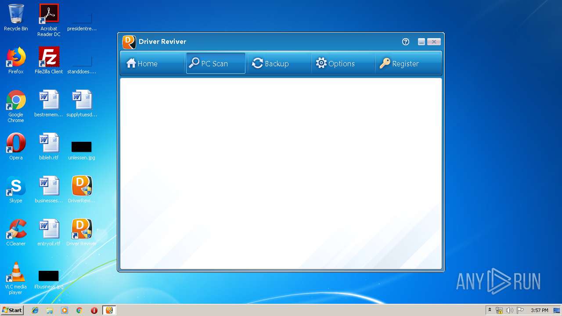Launch Opera from the taskbar
This screenshot has height=316, width=562.
click(94, 310)
